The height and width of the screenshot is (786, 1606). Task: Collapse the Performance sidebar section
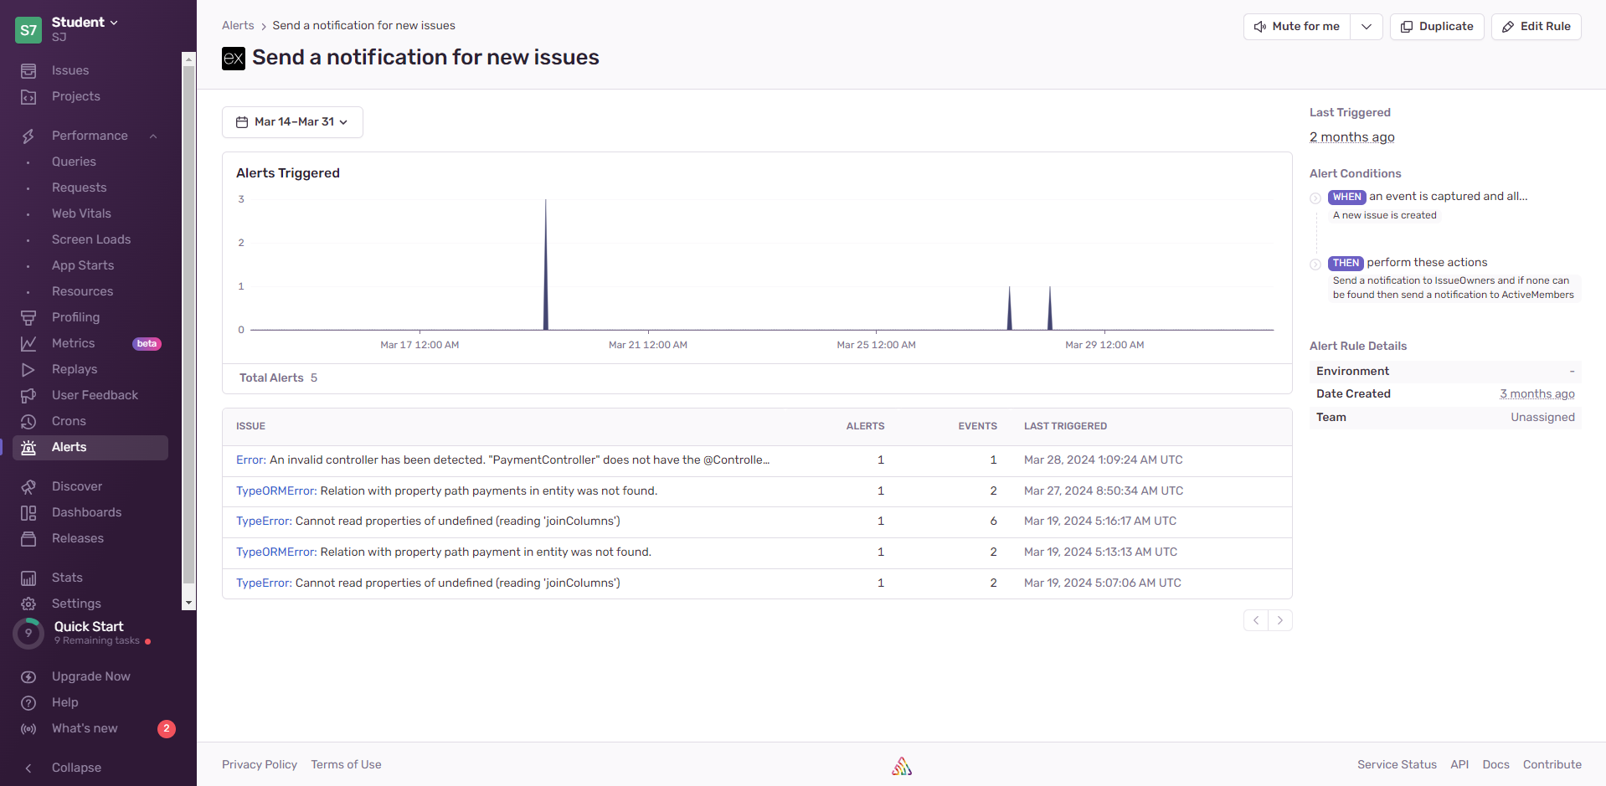click(153, 136)
